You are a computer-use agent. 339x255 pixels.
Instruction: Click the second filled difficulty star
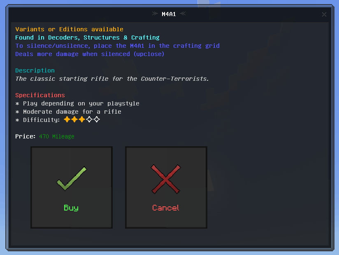pos(74,119)
